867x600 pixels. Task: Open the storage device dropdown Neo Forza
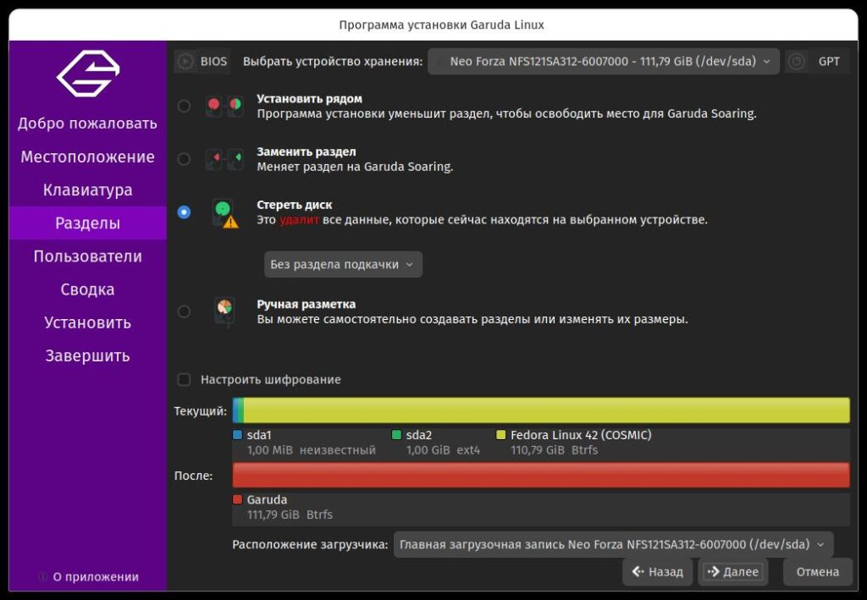[603, 61]
